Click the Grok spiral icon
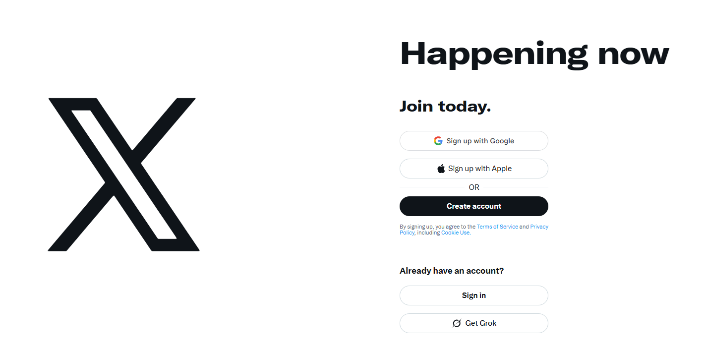 [456, 323]
